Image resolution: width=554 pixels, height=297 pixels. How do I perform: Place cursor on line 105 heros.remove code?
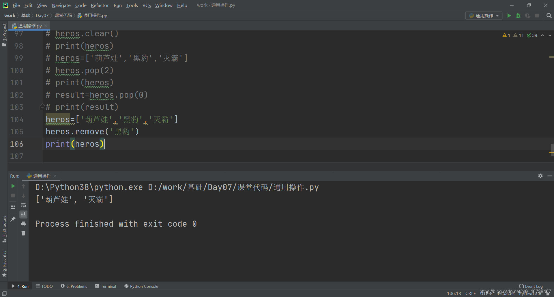point(92,132)
